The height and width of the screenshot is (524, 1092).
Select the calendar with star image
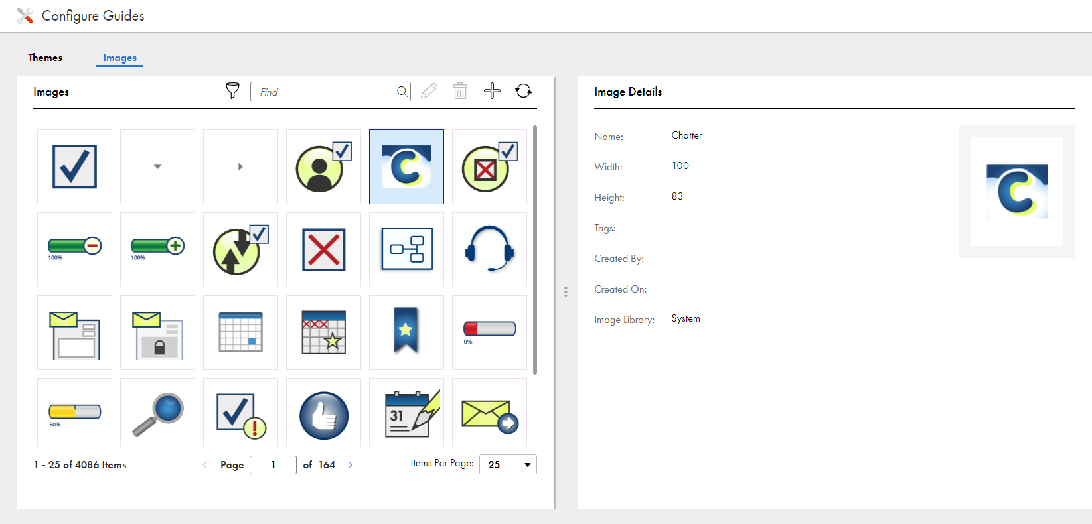coord(323,332)
